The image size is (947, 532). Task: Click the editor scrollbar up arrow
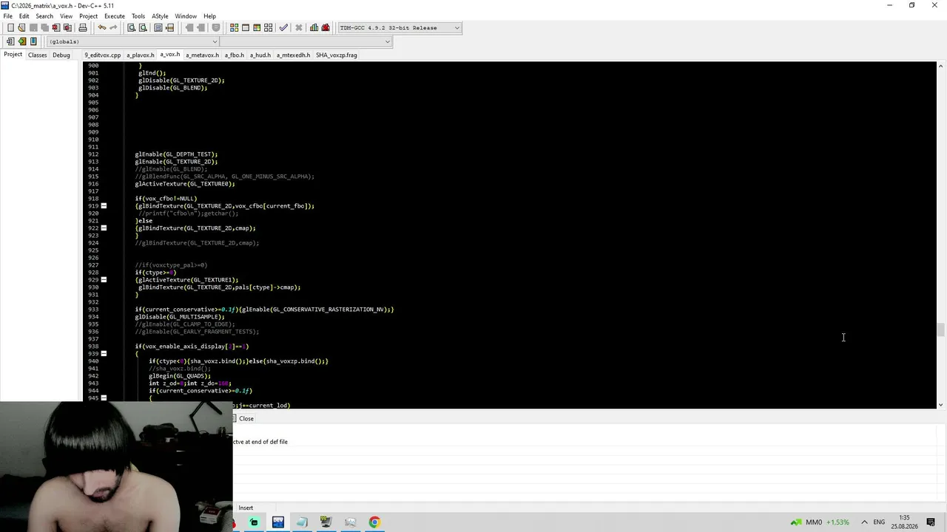(x=940, y=66)
